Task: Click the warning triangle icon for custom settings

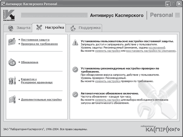Action: tap(75, 42)
